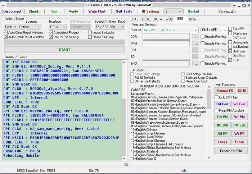Switch to the DCT4 tab
The image size is (252, 174).
(158, 19)
